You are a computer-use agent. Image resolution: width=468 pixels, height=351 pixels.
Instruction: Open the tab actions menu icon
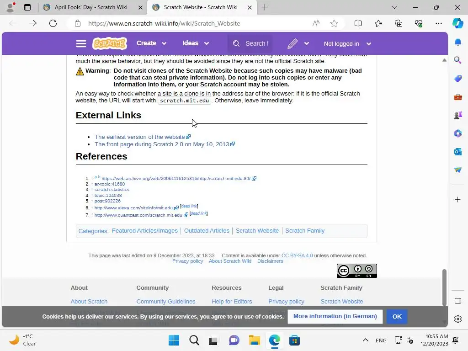pos(27,7)
